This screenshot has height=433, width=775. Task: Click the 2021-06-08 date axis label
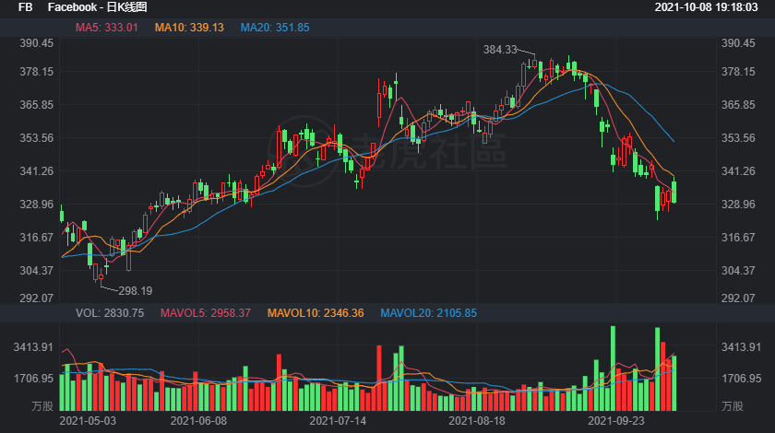point(198,421)
